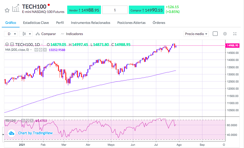Click the Chart by TradingView link
The width and height of the screenshot is (244, 148).
click(x=35, y=133)
